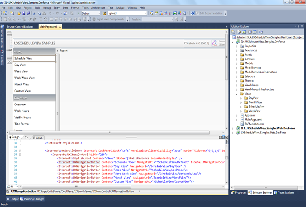
Task: Switch to the XAML tab
Action: pyautogui.click(x=38, y=138)
